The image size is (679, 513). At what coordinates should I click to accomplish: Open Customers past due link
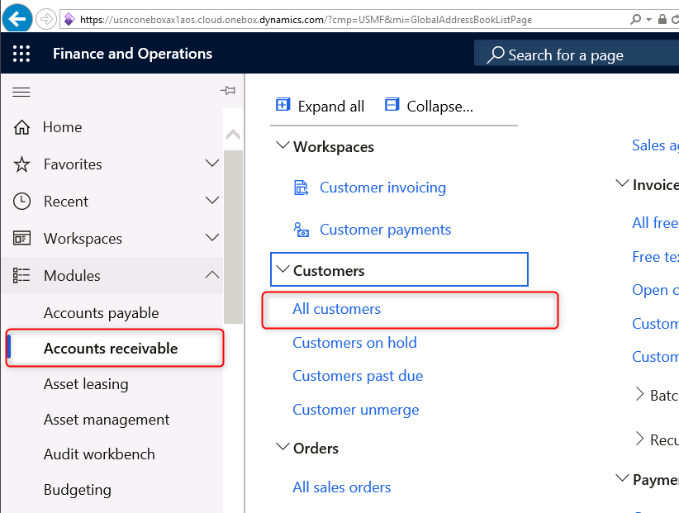pyautogui.click(x=358, y=376)
